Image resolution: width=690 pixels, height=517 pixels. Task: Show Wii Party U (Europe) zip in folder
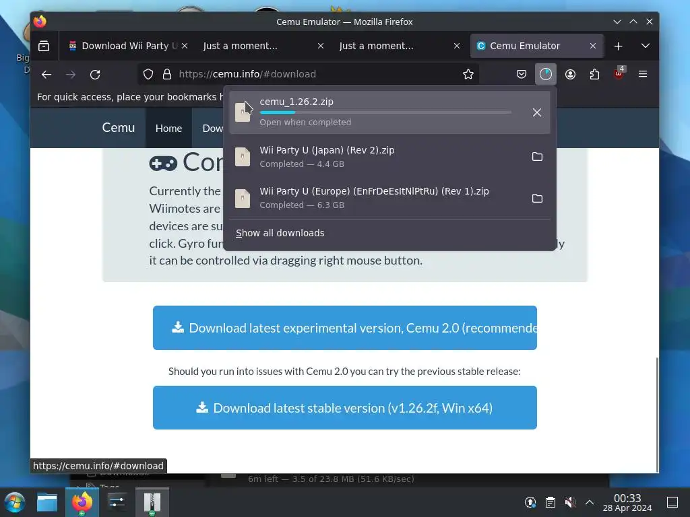tap(537, 199)
